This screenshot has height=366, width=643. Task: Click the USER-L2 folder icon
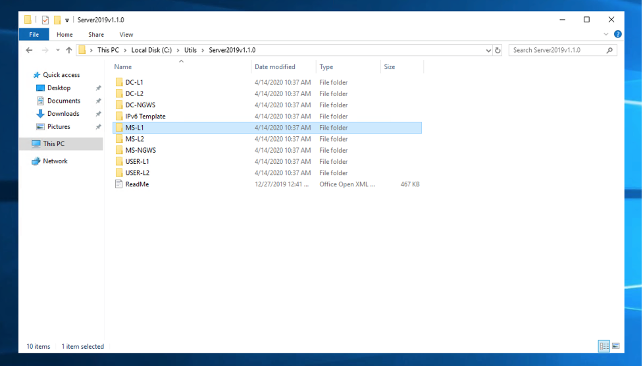pyautogui.click(x=119, y=172)
